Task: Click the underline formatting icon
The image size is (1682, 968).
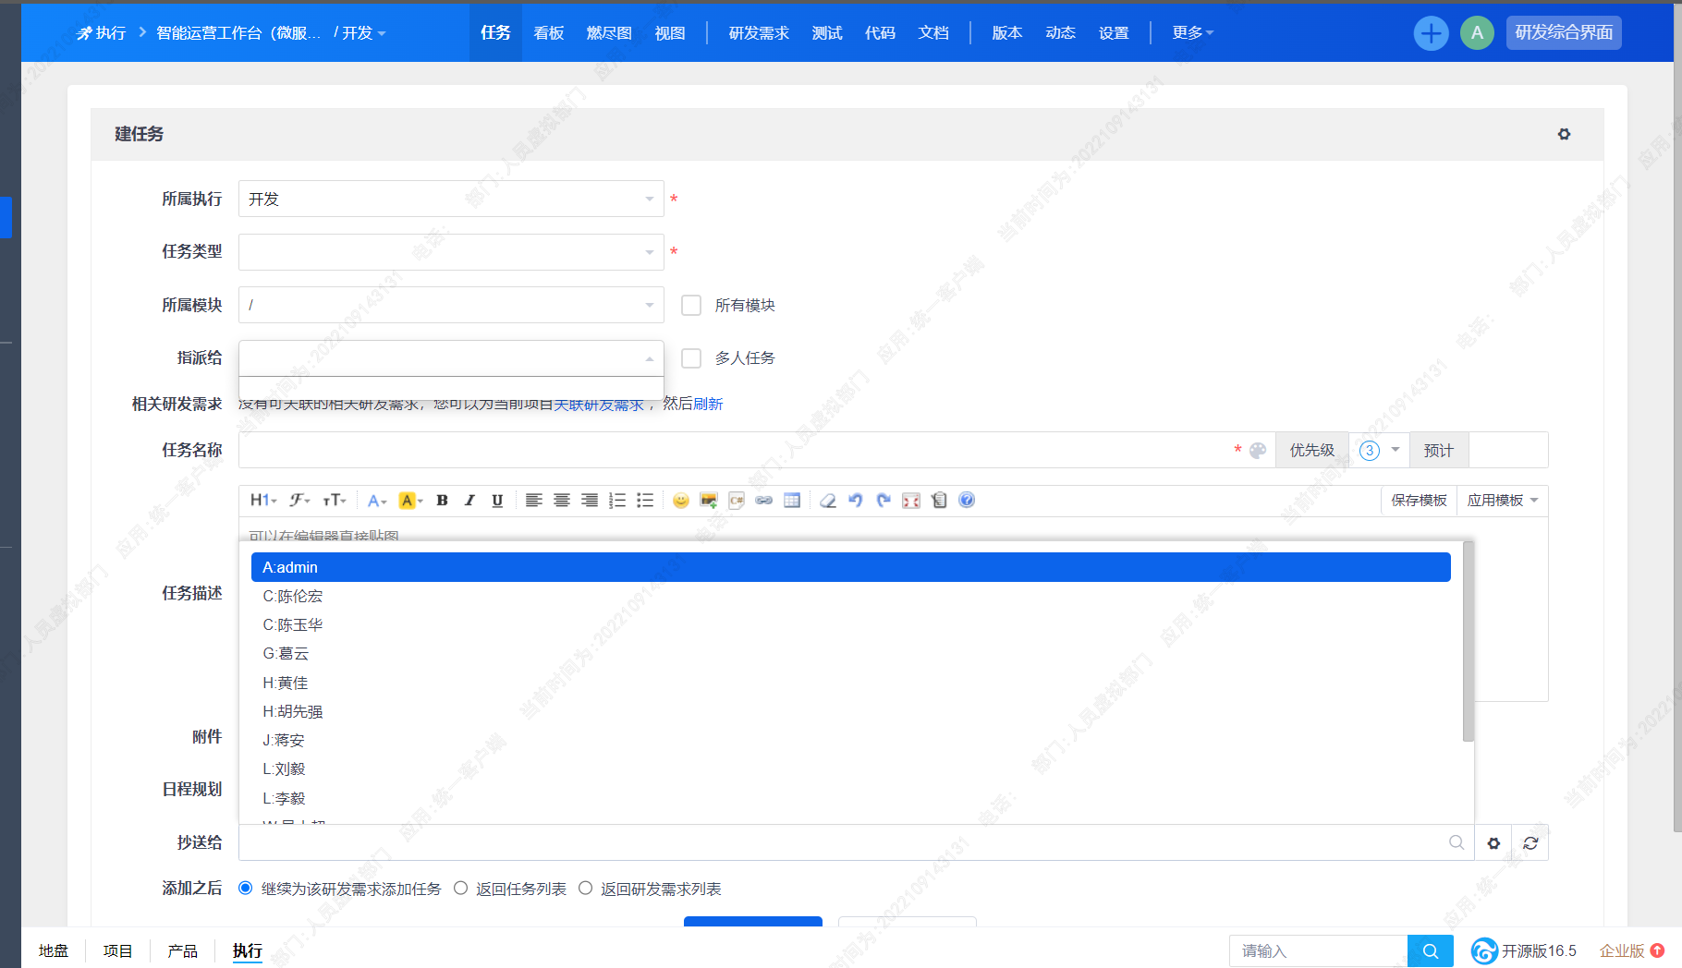Action: (x=497, y=500)
